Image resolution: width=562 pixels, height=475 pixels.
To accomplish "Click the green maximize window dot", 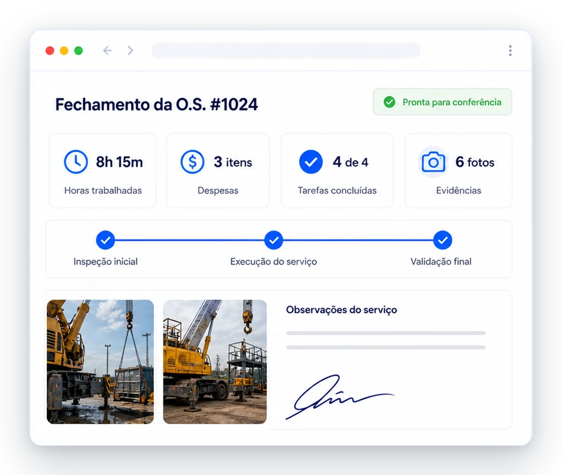I will pos(78,50).
